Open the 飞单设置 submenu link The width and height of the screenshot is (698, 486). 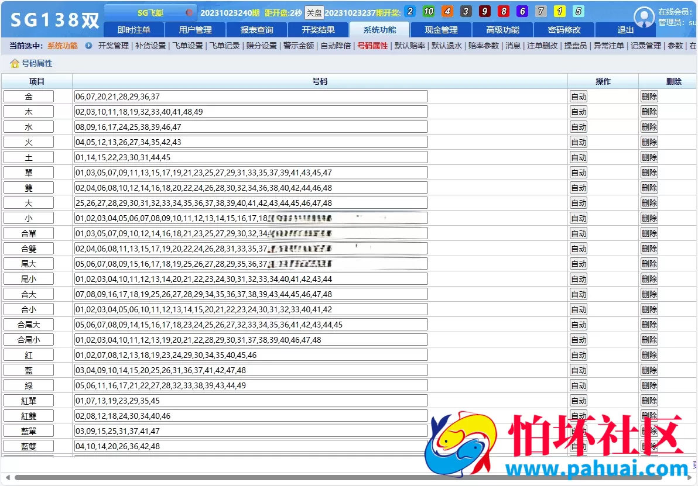(x=187, y=46)
